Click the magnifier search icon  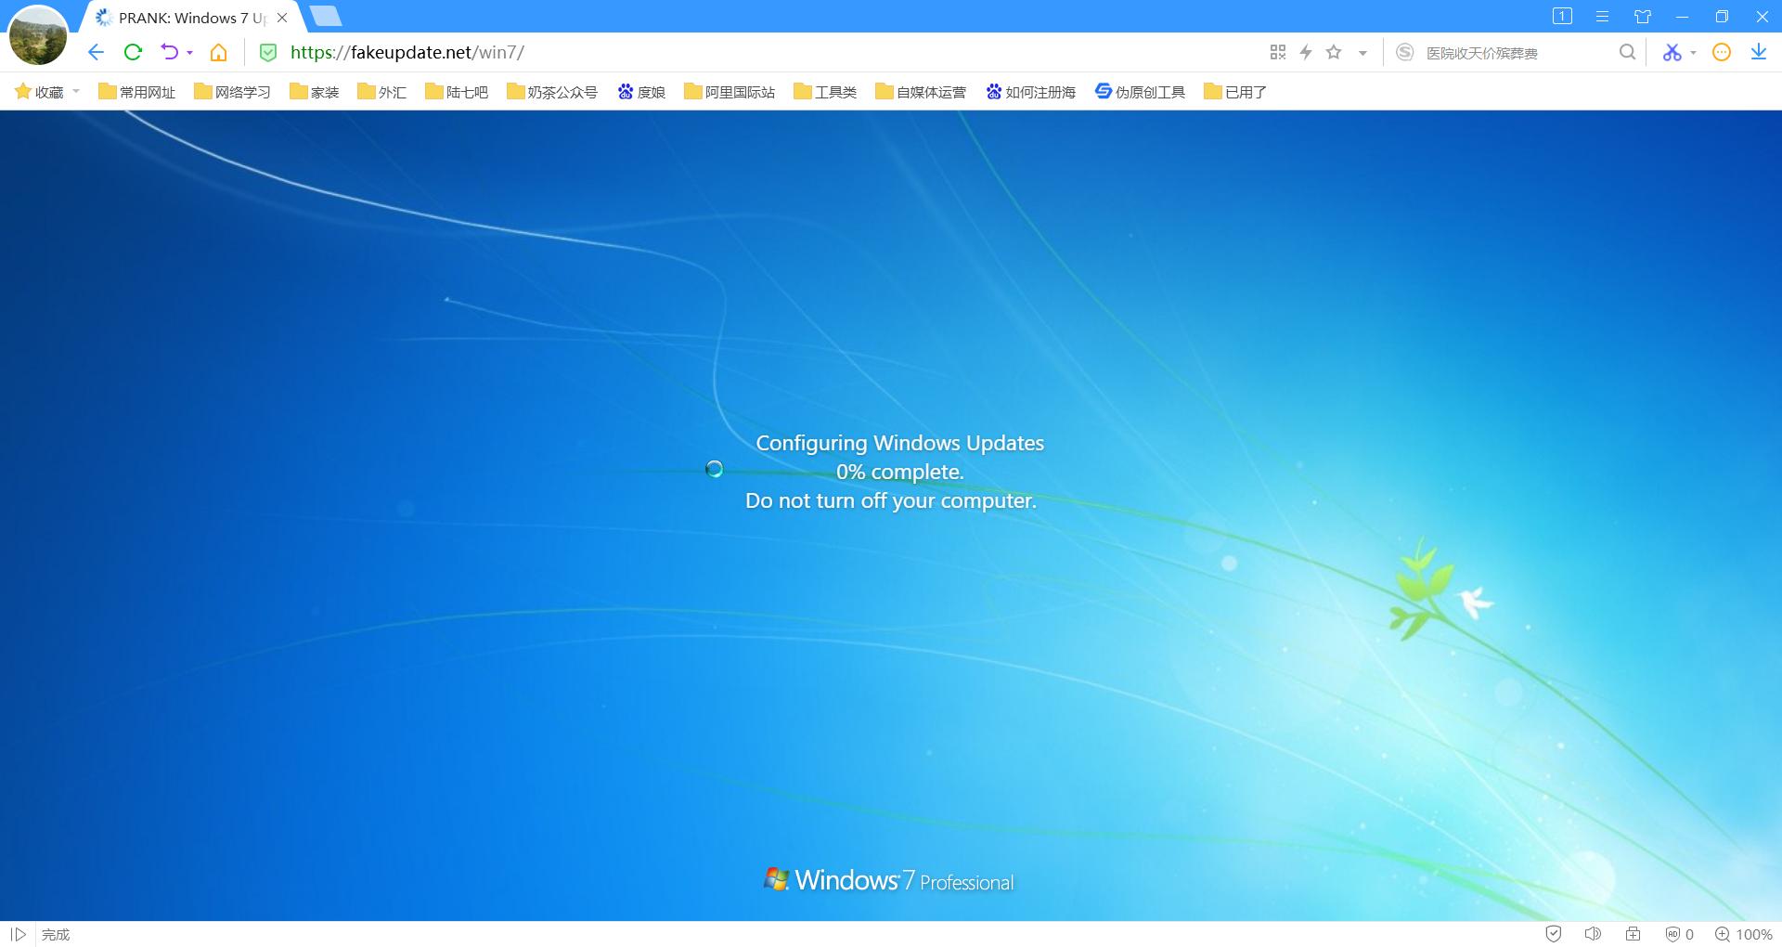(1627, 52)
